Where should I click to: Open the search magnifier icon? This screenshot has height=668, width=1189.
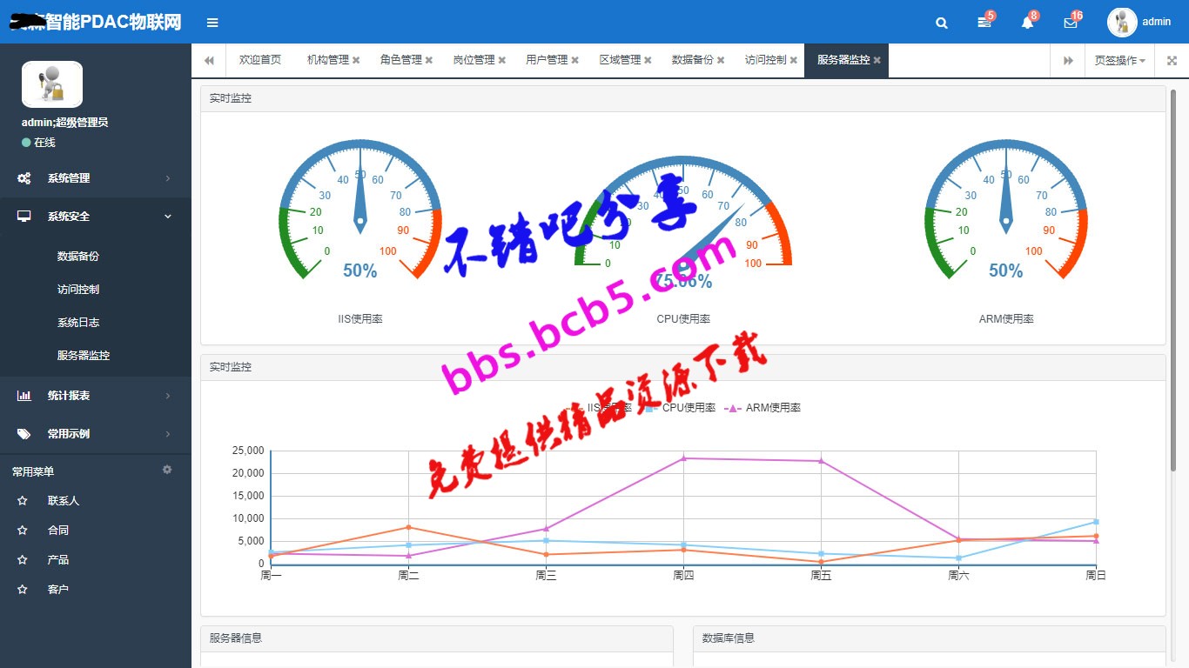[x=942, y=23]
